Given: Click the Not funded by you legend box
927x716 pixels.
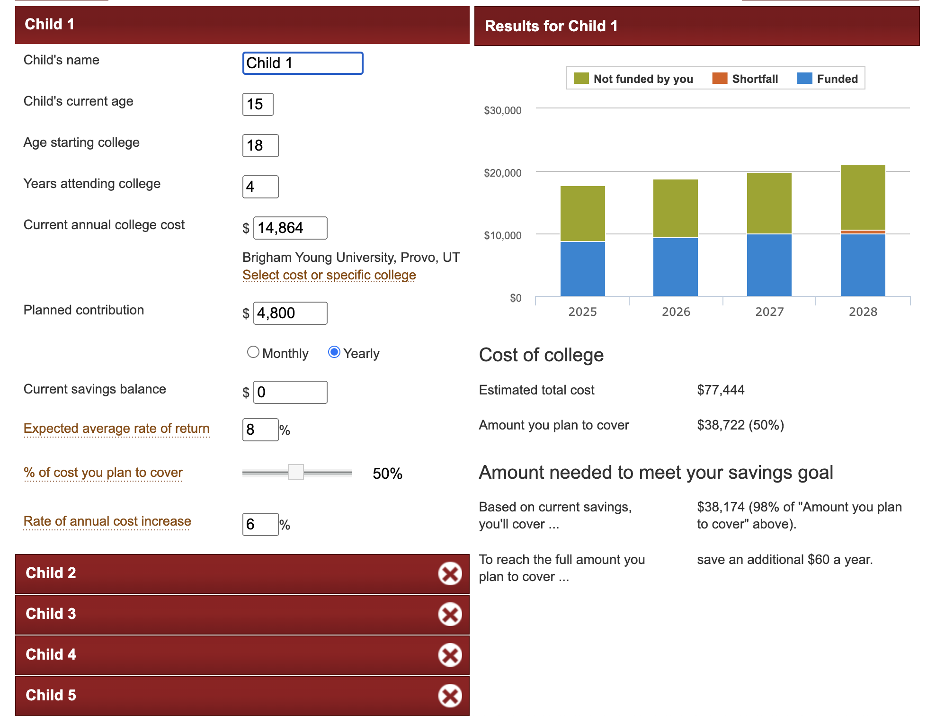Looking at the screenshot, I should (581, 79).
